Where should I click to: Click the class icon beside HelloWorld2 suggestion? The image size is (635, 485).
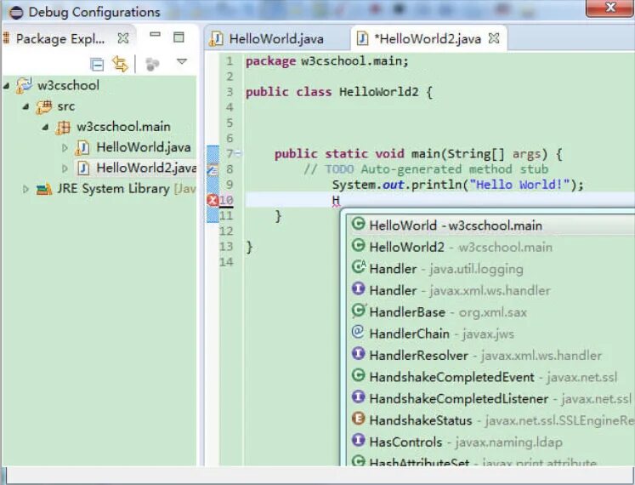[x=358, y=245]
